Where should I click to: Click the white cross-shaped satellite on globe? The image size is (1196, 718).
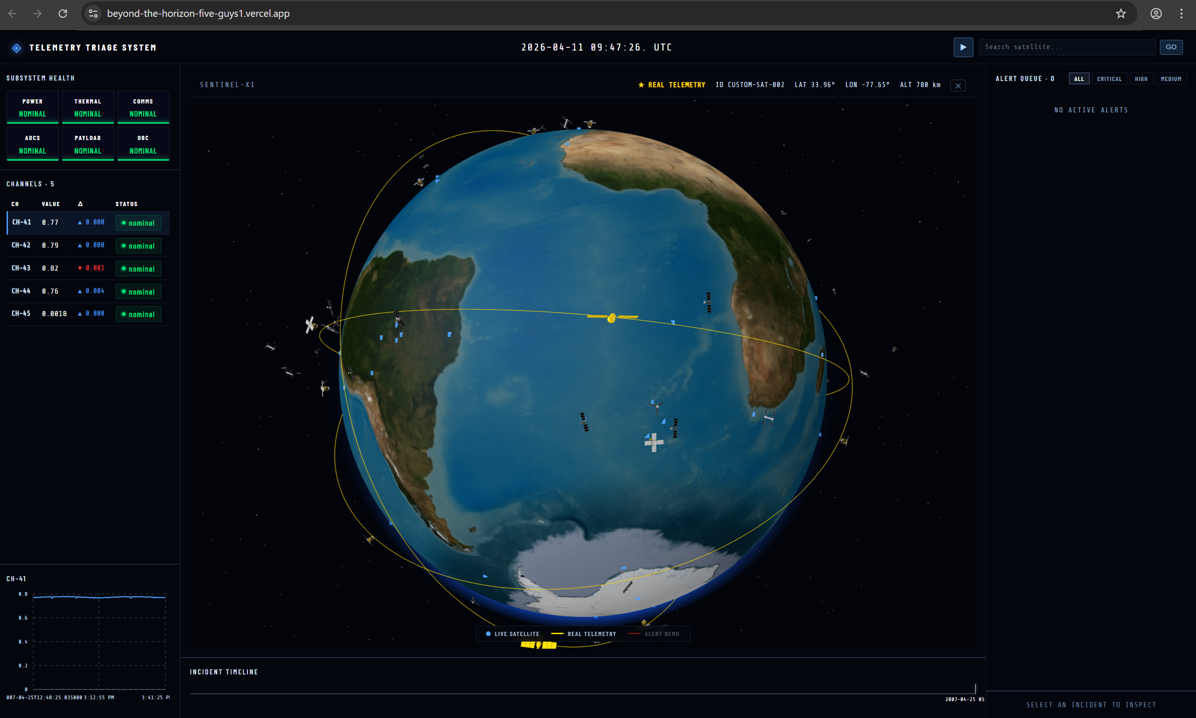pyautogui.click(x=653, y=442)
